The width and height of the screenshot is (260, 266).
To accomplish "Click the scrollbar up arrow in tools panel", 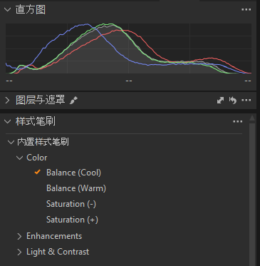I will [252, 118].
